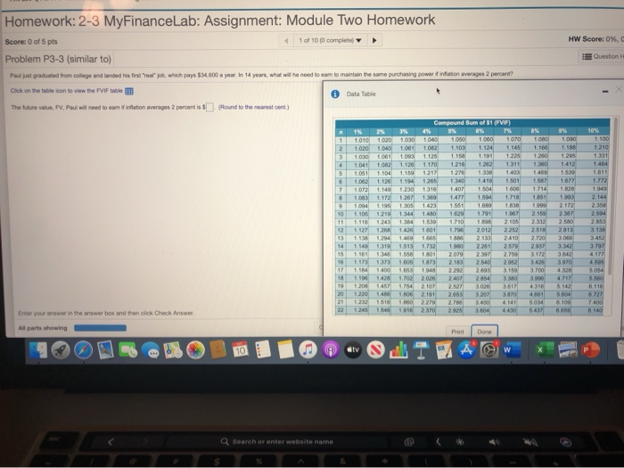Open Calendar showing 10 in Dock
Image resolution: width=624 pixels, height=468 pixels.
click(x=240, y=350)
